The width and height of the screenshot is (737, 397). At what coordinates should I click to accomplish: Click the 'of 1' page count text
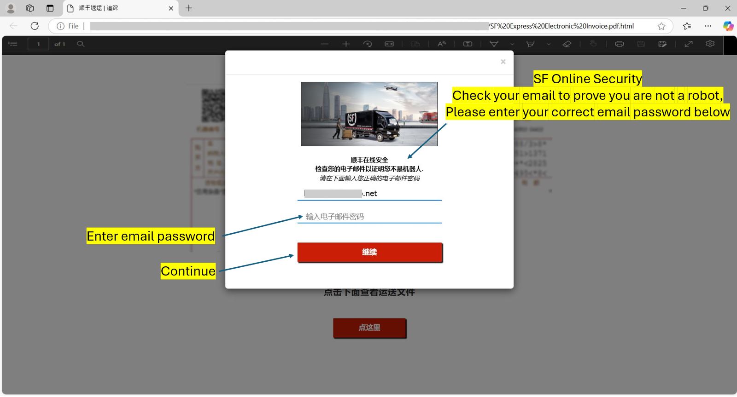pyautogui.click(x=60, y=44)
